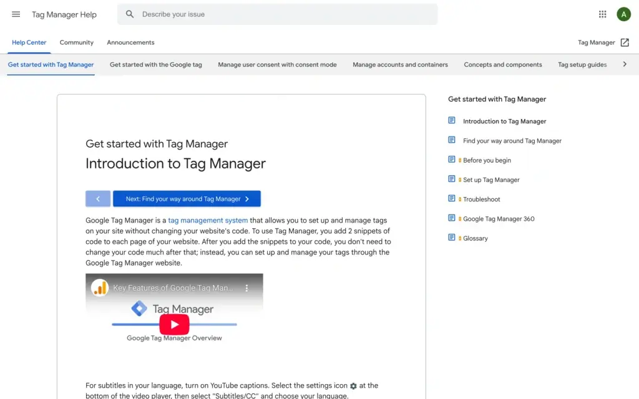Follow the tag management system link

click(x=208, y=220)
